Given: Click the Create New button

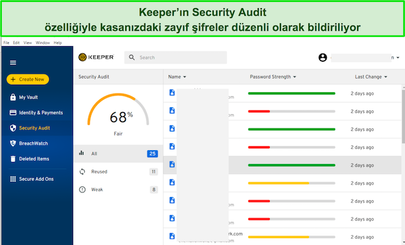Looking at the screenshot, I should tap(27, 79).
